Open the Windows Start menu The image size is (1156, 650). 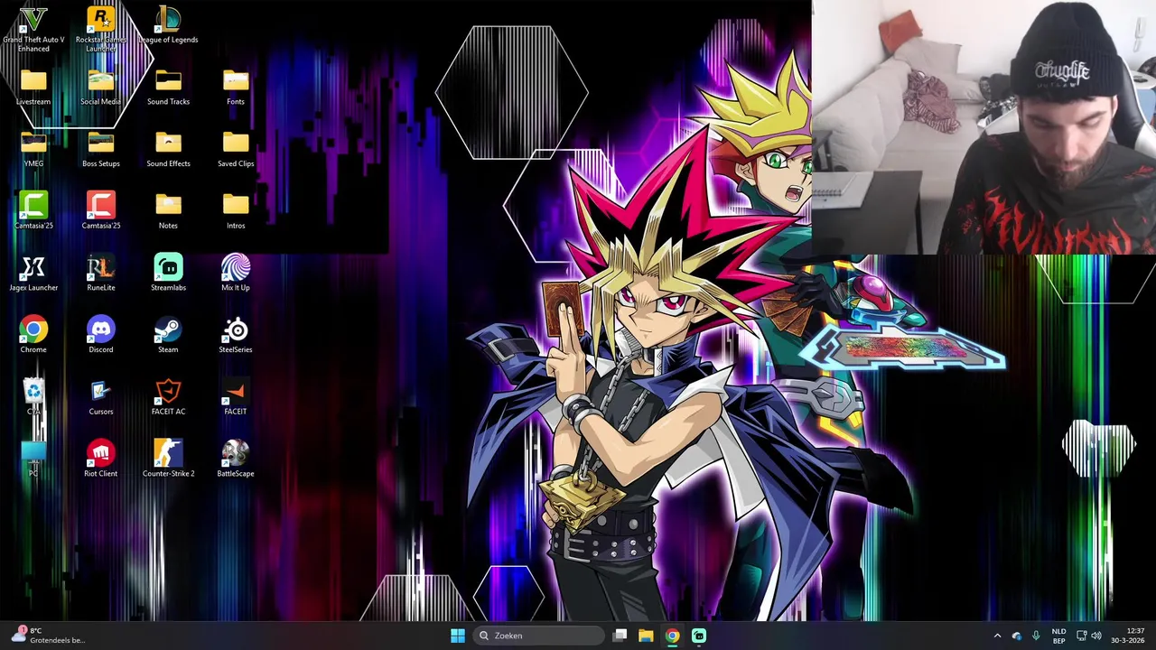coord(458,636)
